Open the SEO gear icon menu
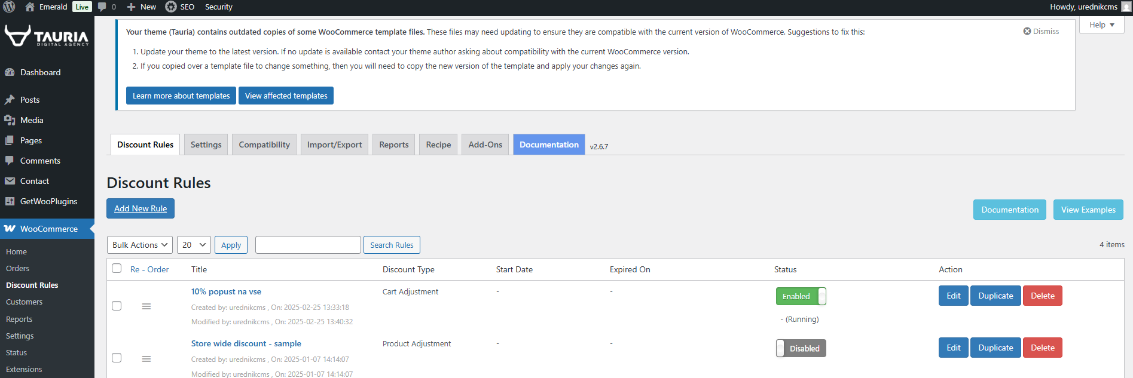The width and height of the screenshot is (1133, 378). point(171,7)
